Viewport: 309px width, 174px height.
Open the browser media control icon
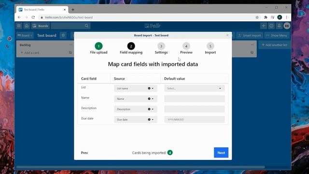(272, 17)
